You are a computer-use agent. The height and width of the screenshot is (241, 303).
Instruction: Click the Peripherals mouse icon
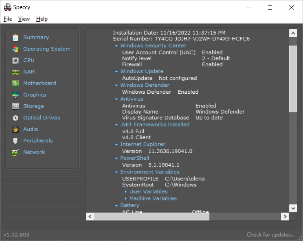15,141
